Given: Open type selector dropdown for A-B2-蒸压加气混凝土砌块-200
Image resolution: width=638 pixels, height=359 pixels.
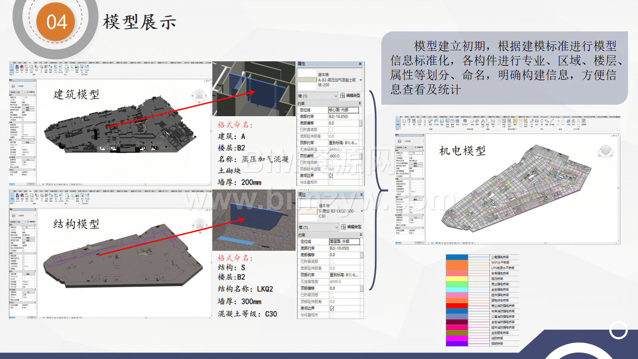Looking at the screenshot, I should (x=360, y=79).
